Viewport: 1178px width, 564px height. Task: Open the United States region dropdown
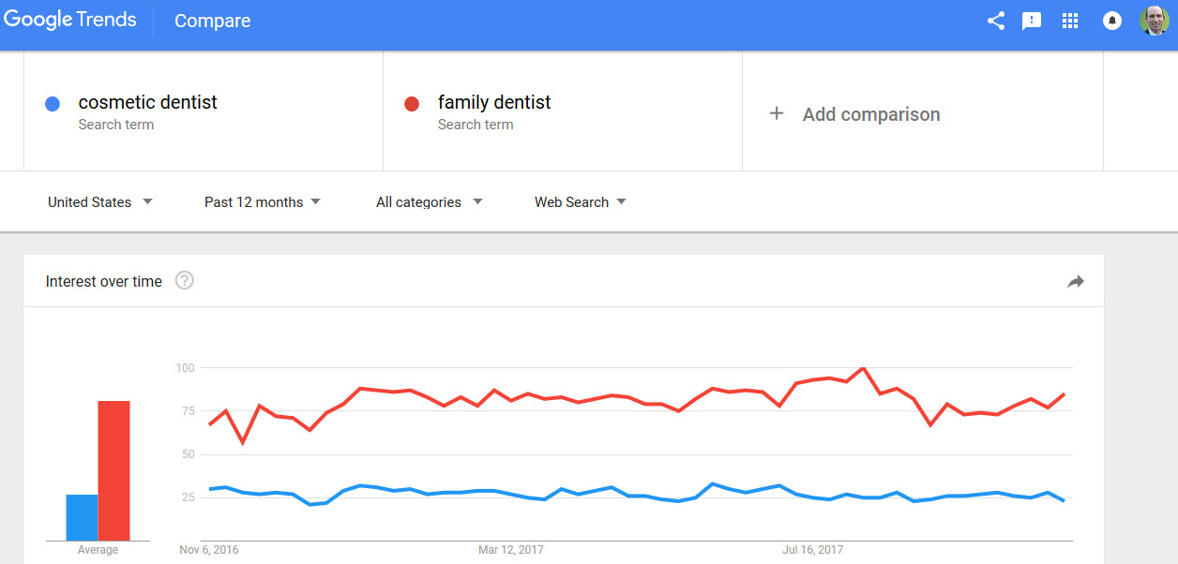100,201
